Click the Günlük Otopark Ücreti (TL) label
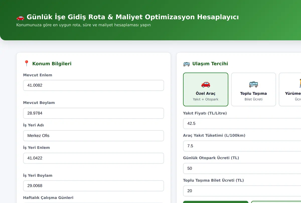Image resolution: width=301 pixels, height=203 pixels. 211,158
